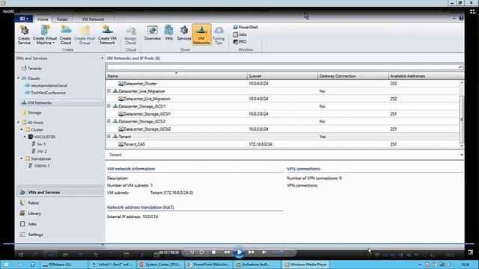
Task: Click the Create Host Group icon
Action: 85,35
